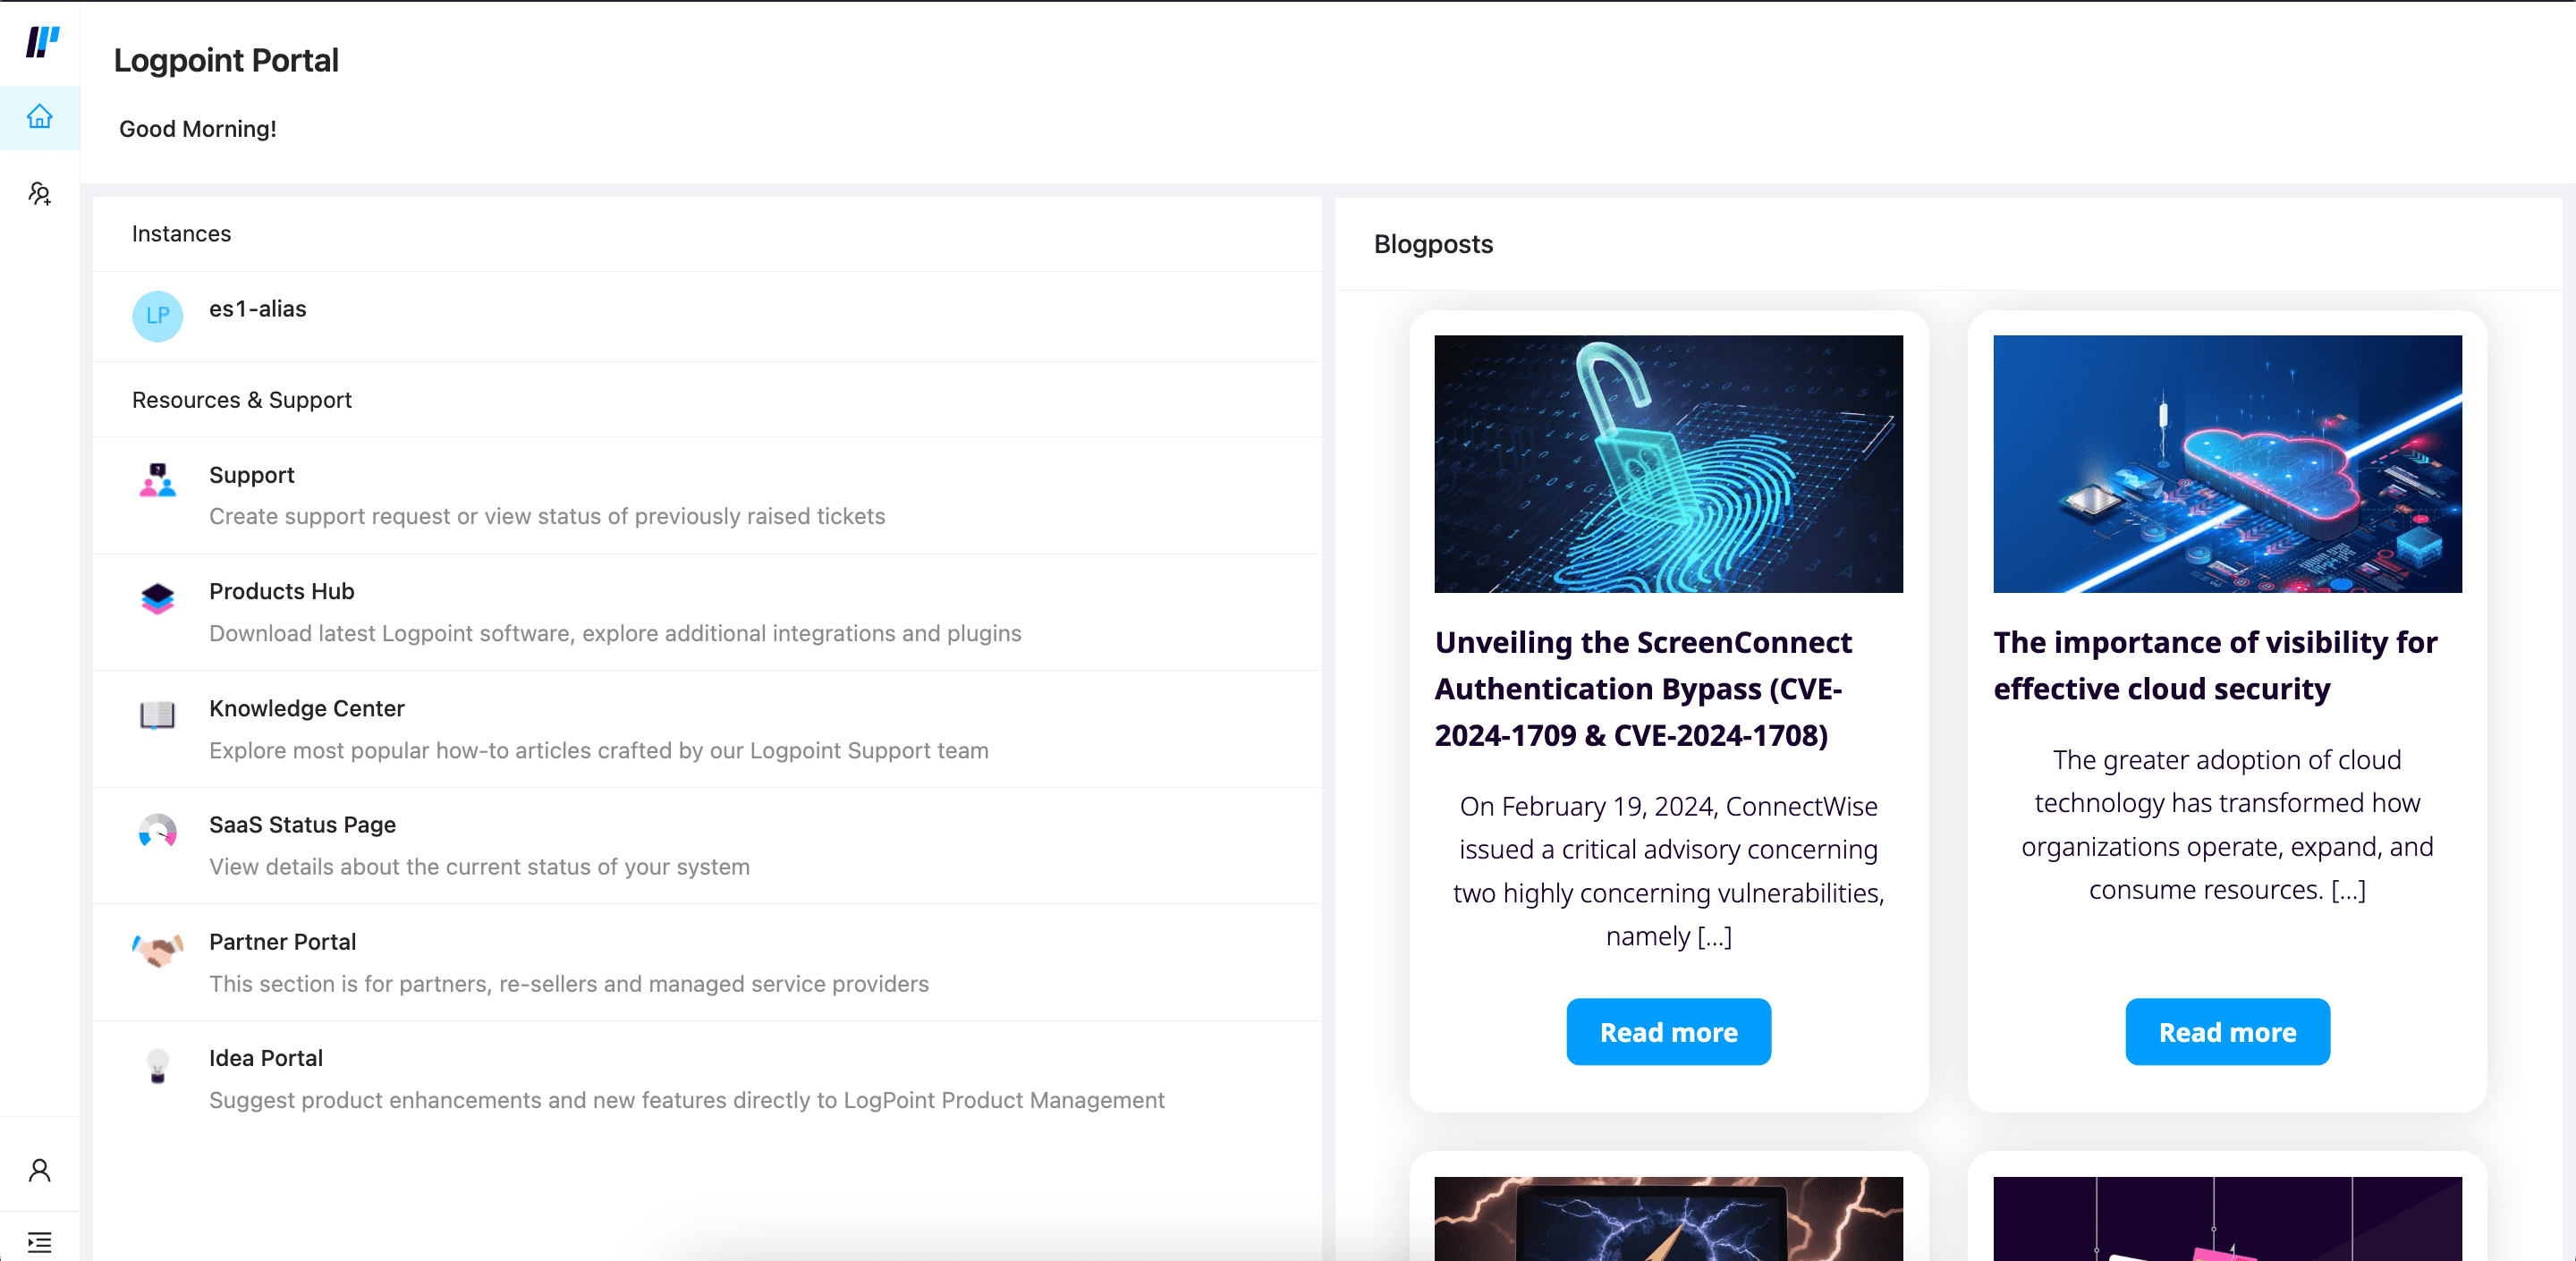
Task: Click the fingerprint lock blogpost image
Action: point(1667,462)
